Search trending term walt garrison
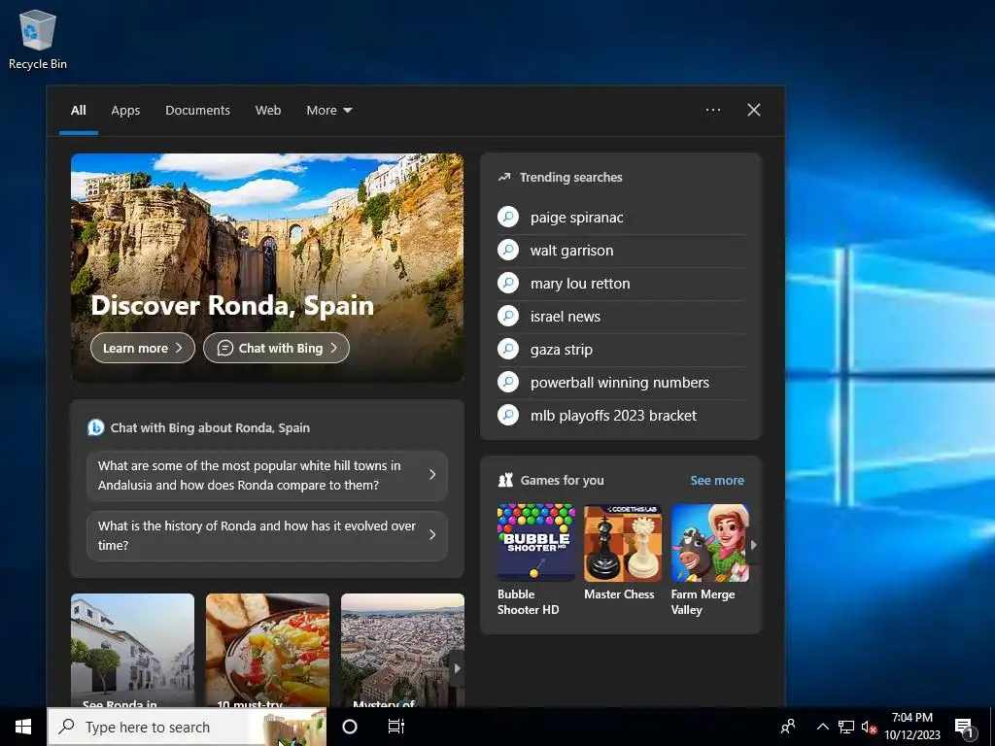This screenshot has height=746, width=995. click(x=571, y=251)
